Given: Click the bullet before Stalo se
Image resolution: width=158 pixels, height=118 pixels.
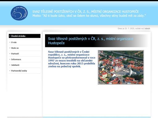Looking at the screenshot, I should [x=10, y=48].
